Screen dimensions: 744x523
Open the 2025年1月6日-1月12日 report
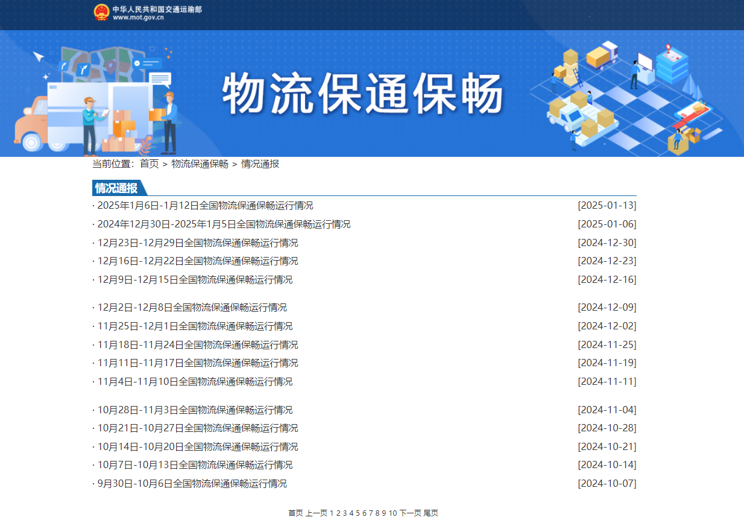pos(205,206)
